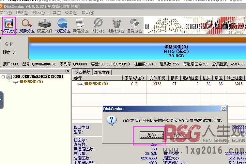This screenshot has width=246, height=164.
Task: Click the 删除分区 delete partition icon
Action: point(116,26)
